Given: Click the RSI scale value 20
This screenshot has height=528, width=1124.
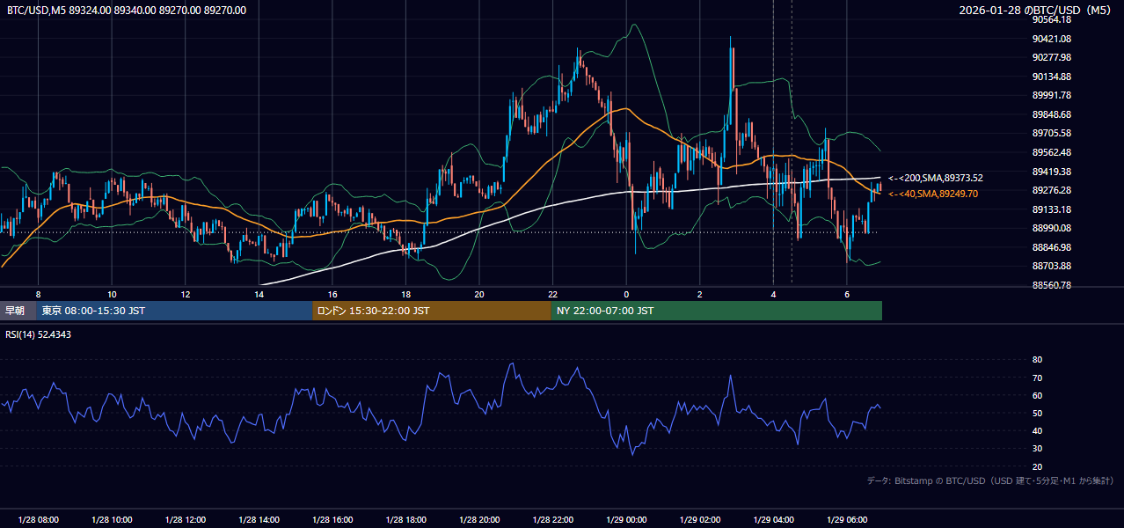Looking at the screenshot, I should pyautogui.click(x=1037, y=466).
